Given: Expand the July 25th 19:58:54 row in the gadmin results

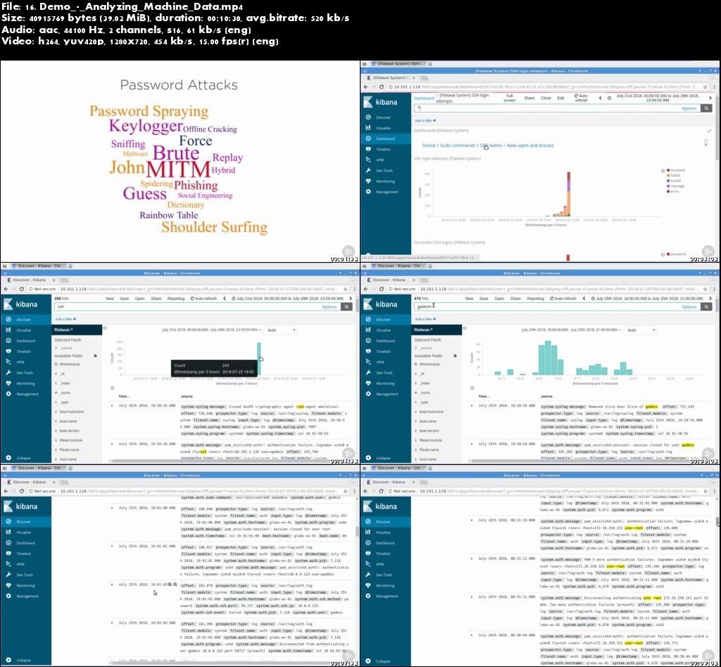Looking at the screenshot, I should point(472,444).
